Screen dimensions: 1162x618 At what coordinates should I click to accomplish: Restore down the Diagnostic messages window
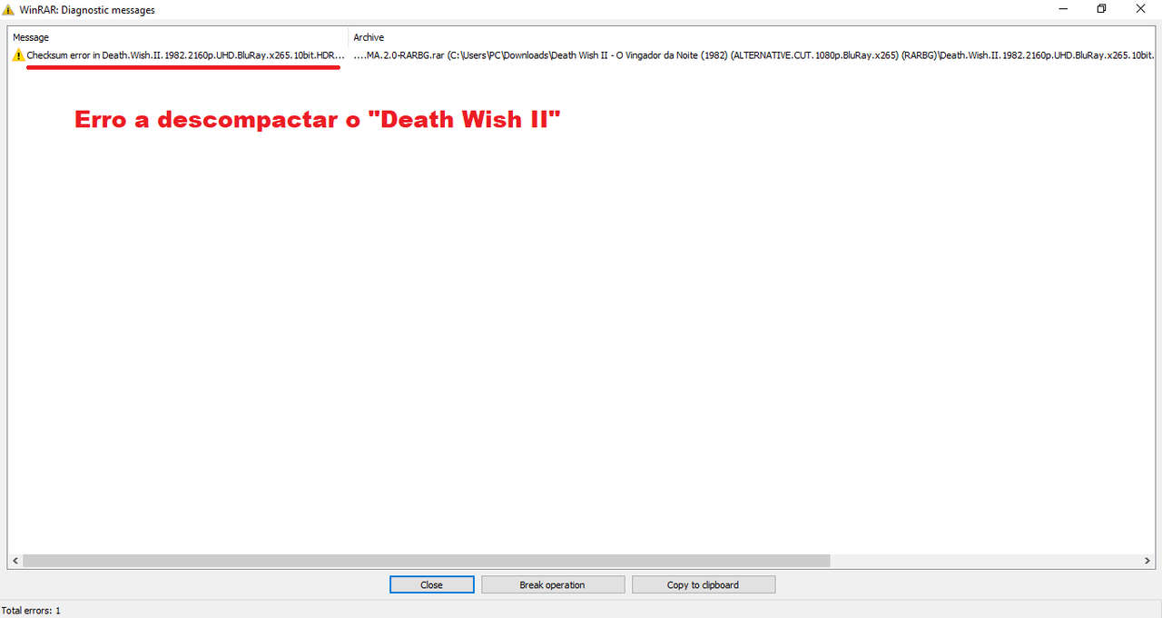coord(1101,9)
